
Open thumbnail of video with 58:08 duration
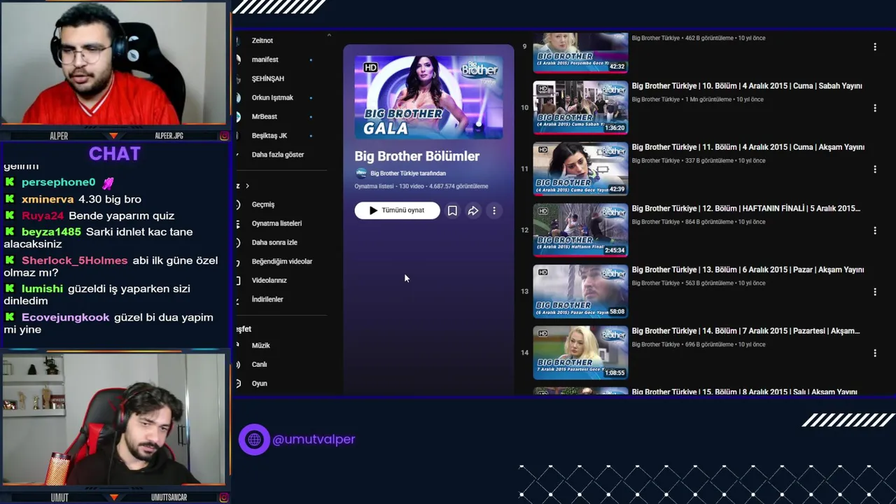click(580, 291)
